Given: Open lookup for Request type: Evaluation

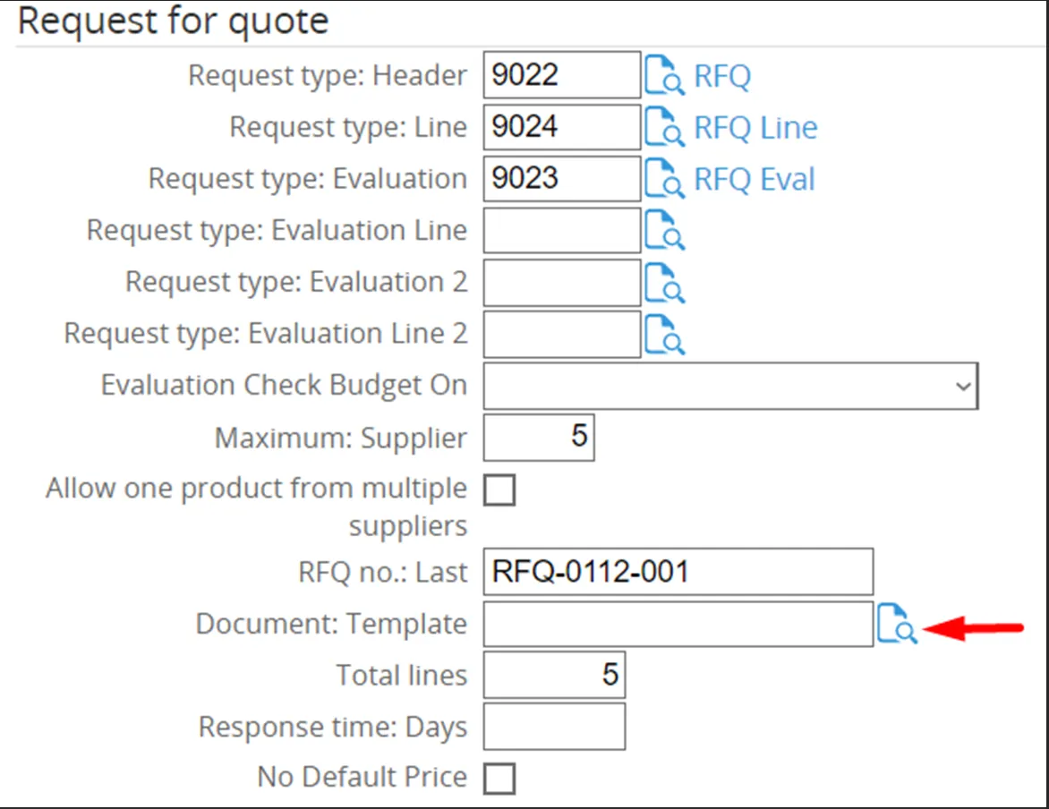Looking at the screenshot, I should pos(665,180).
